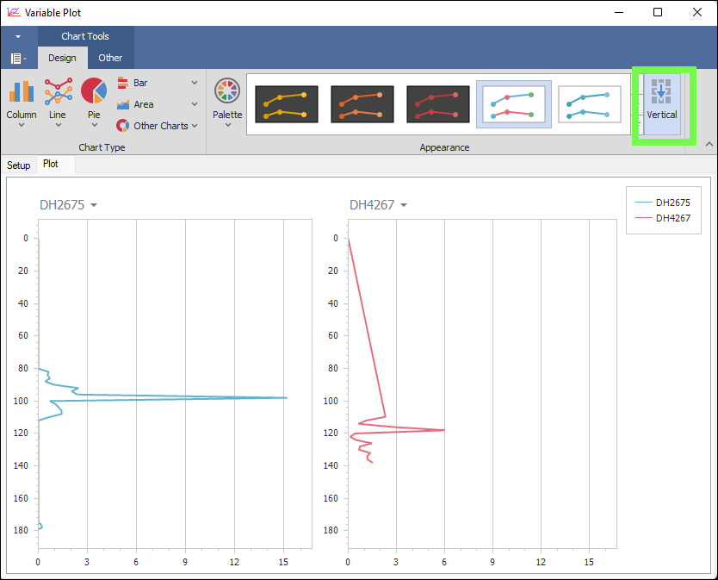Switch to the Setup tab
The image size is (718, 580).
coord(19,165)
